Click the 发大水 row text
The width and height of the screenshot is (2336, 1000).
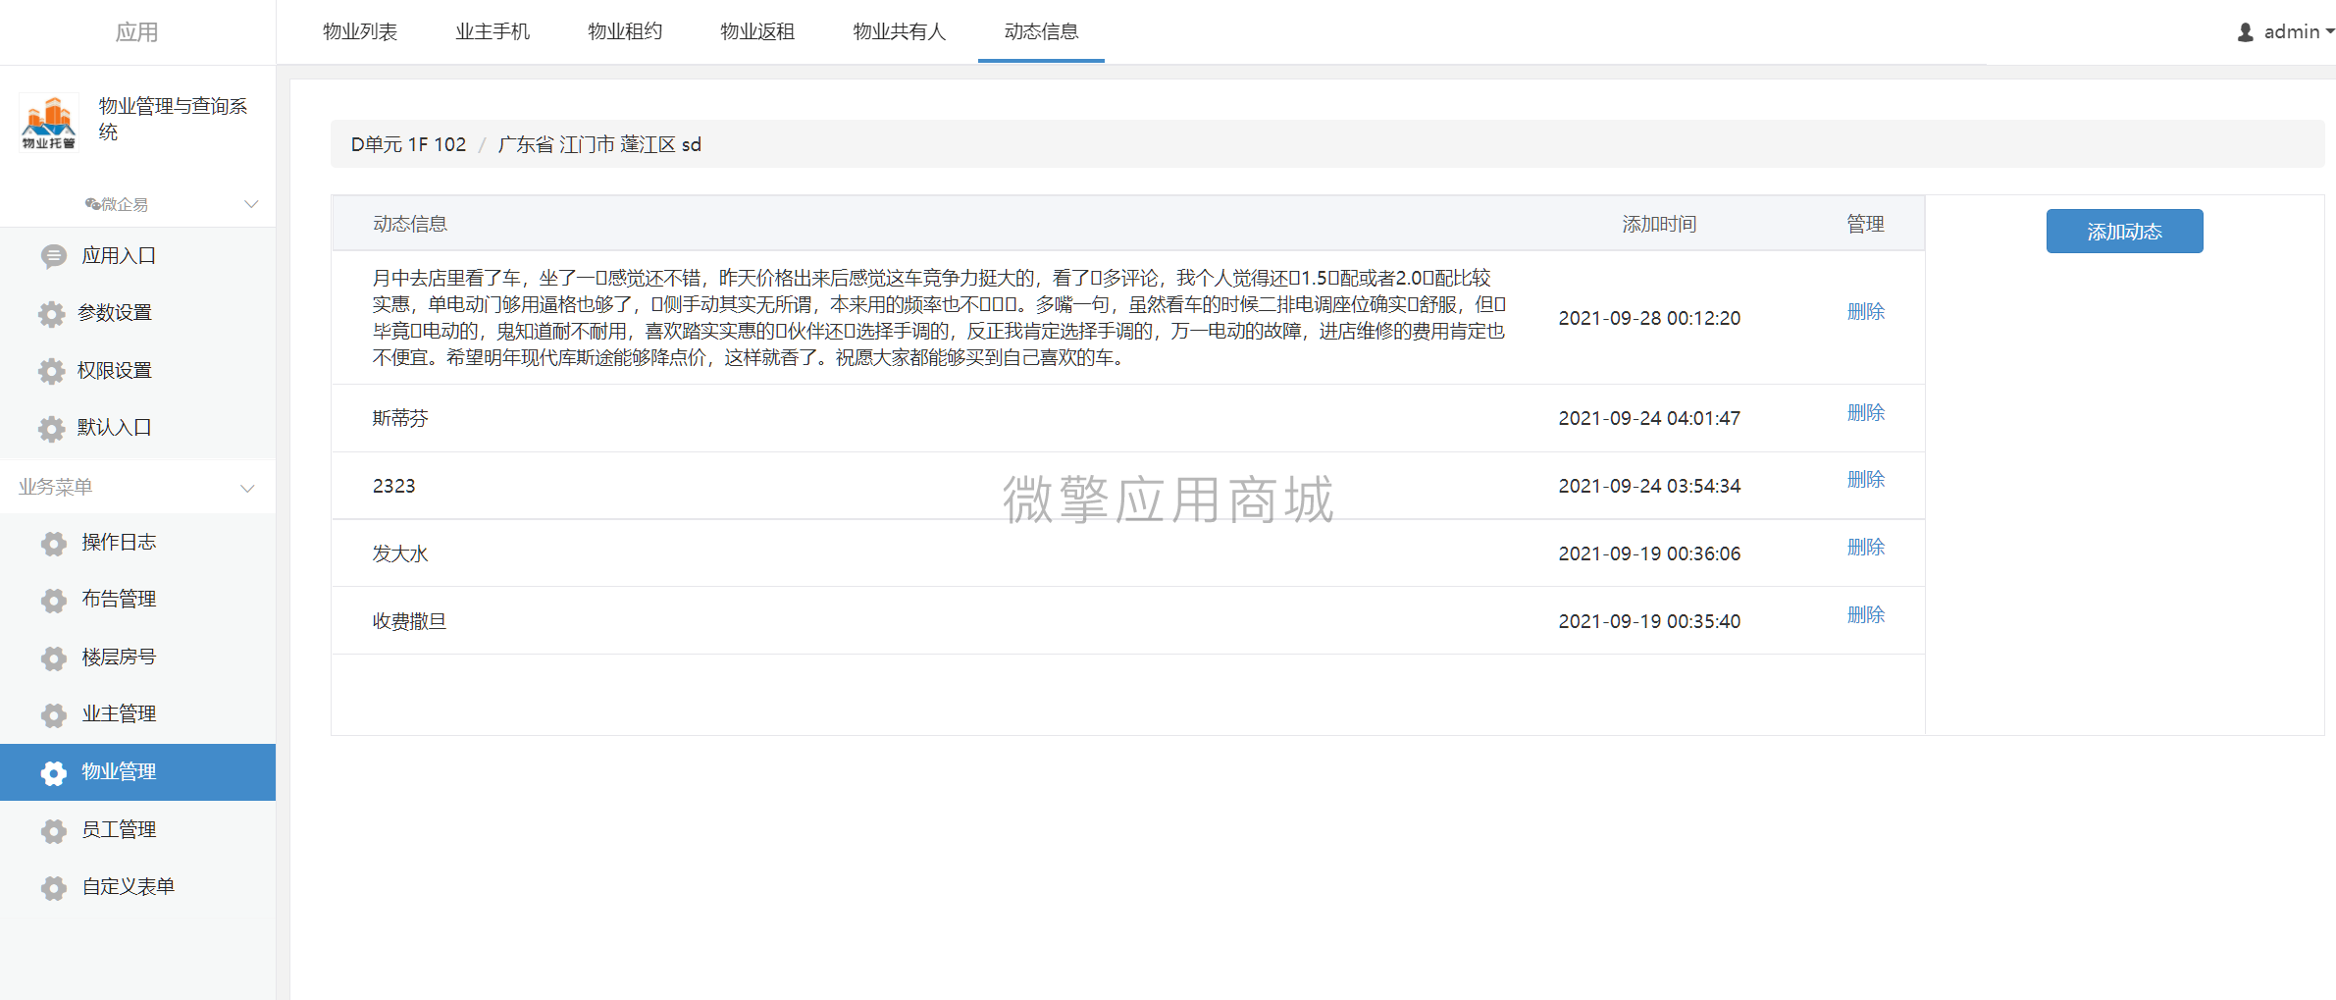pyautogui.click(x=400, y=554)
